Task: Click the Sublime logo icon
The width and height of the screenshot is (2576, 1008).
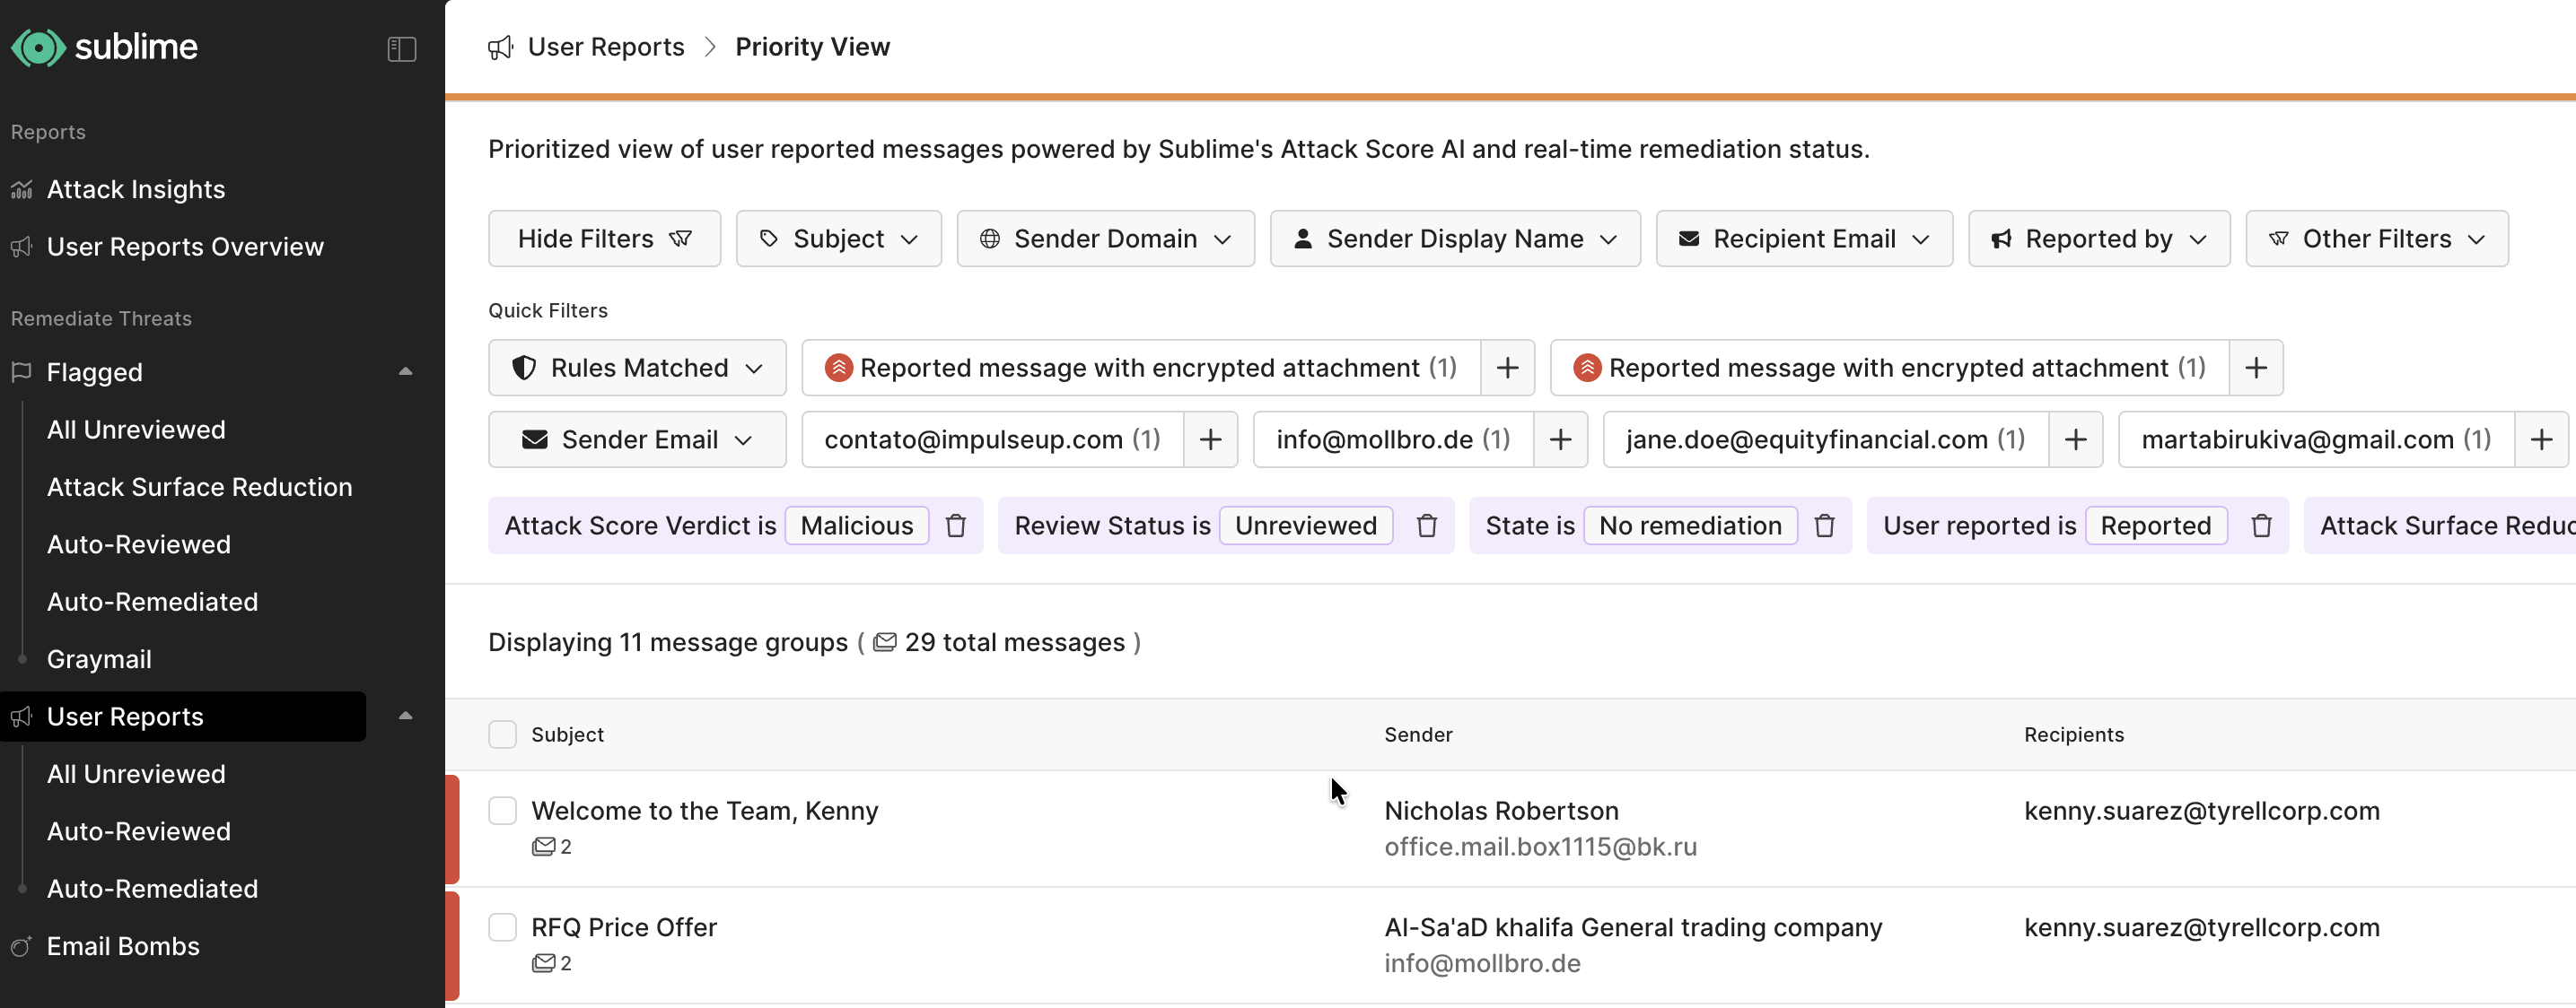Action: click(38, 48)
